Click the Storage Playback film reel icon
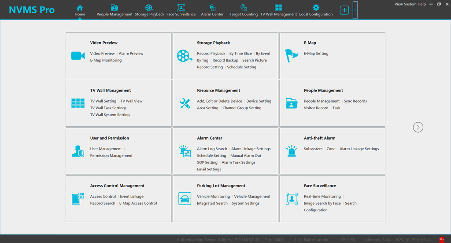This screenshot has width=451, height=243. pyautogui.click(x=185, y=55)
